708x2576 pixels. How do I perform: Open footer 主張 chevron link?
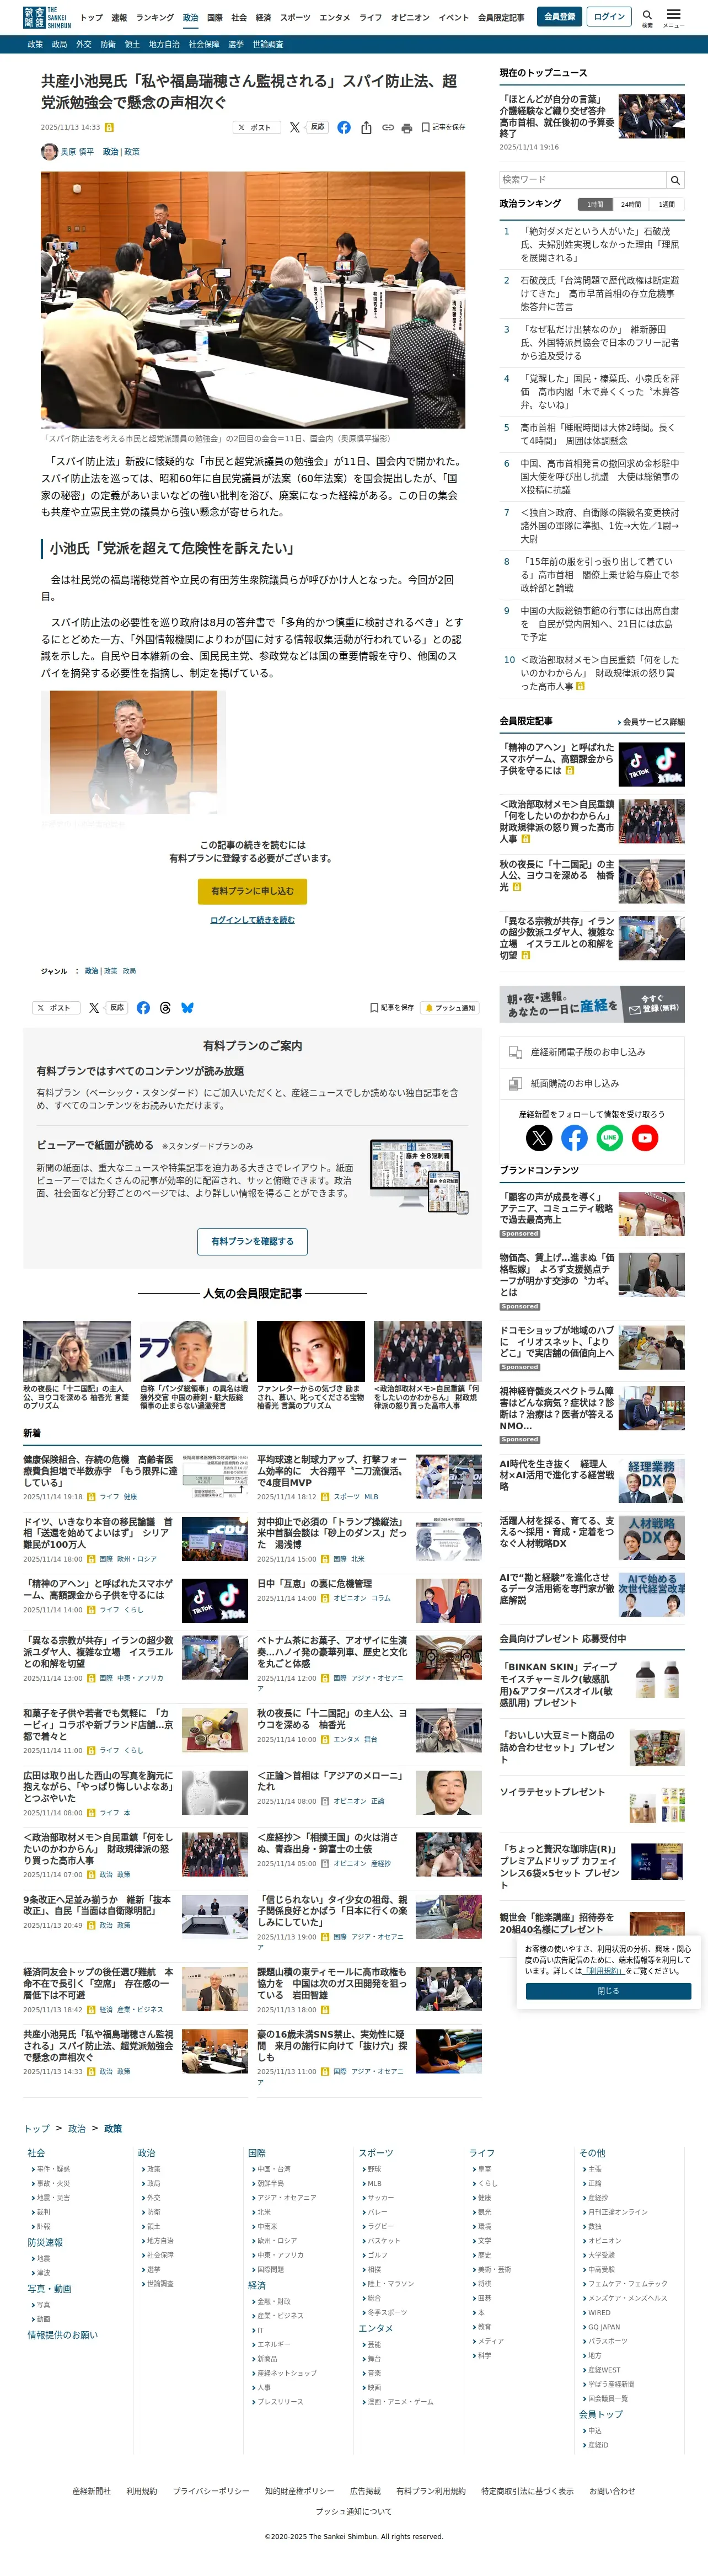coord(592,2169)
